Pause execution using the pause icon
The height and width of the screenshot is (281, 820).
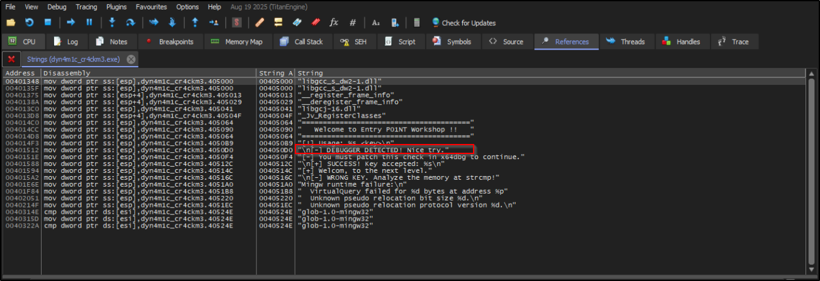pyautogui.click(x=89, y=23)
